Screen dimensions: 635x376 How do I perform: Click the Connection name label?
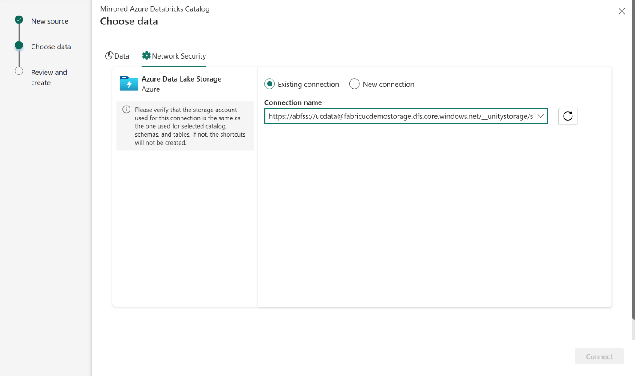click(x=293, y=102)
